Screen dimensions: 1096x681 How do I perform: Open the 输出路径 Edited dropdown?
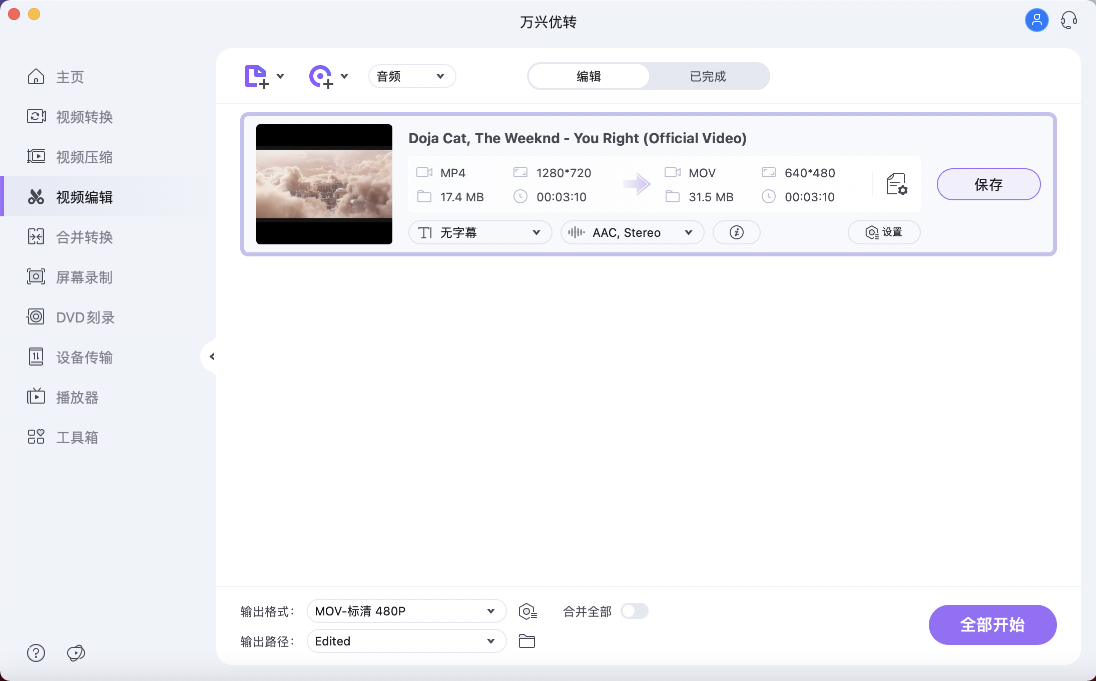(x=406, y=641)
